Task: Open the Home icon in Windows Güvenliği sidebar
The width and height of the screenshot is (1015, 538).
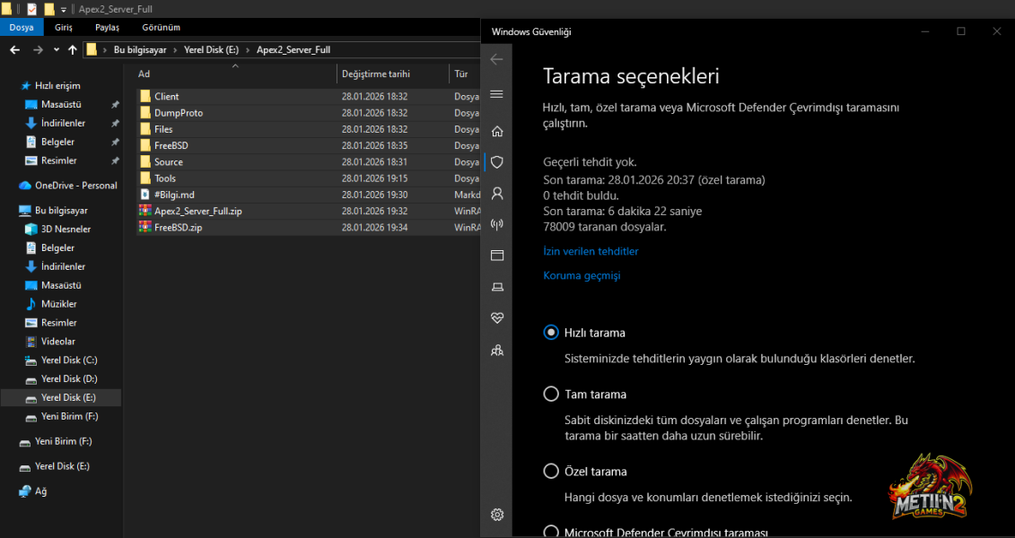Action: [497, 131]
